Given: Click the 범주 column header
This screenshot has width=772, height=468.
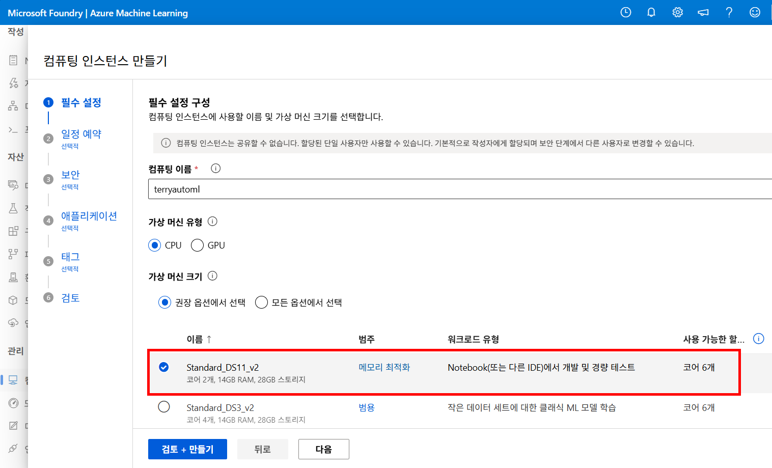Looking at the screenshot, I should tap(367, 339).
